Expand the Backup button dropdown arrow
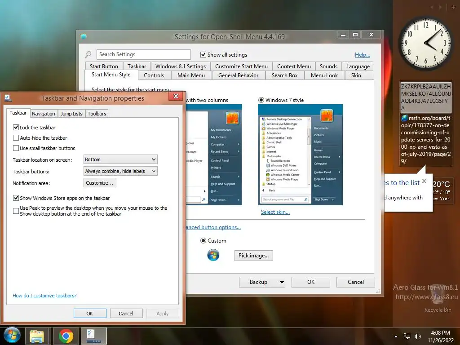Screen dimensions: 460x345 pyautogui.click(x=282, y=282)
